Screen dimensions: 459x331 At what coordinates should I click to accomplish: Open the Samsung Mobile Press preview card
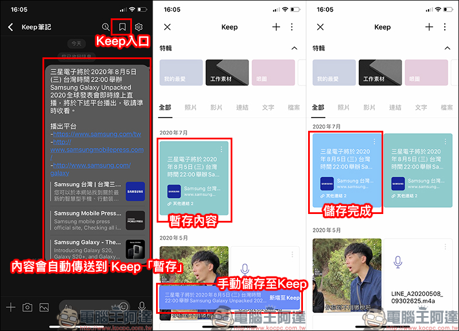[x=98, y=220]
